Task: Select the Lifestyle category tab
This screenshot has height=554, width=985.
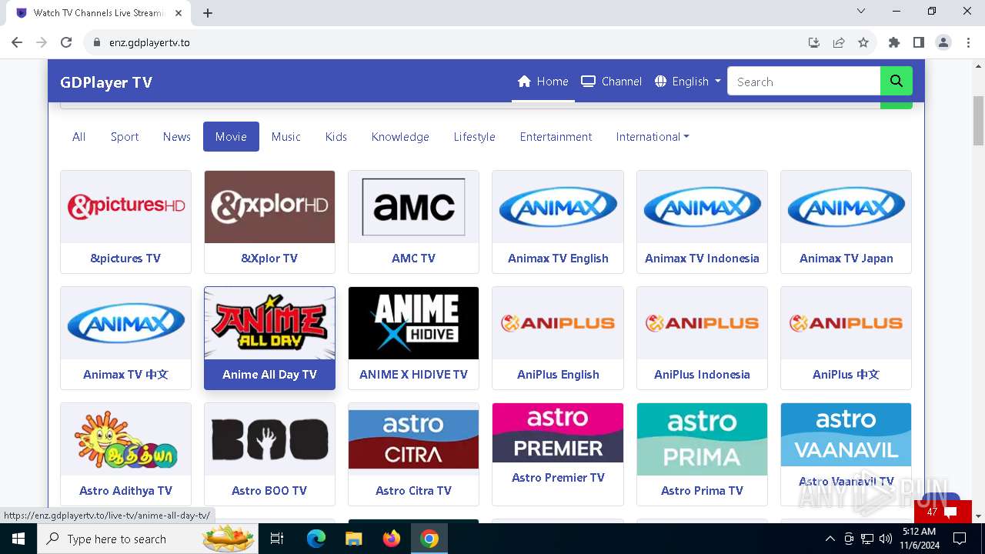Action: (474, 136)
